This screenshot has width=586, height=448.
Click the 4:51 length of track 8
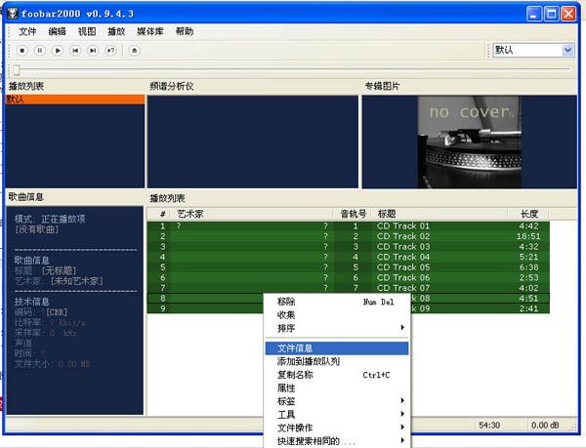pos(528,299)
